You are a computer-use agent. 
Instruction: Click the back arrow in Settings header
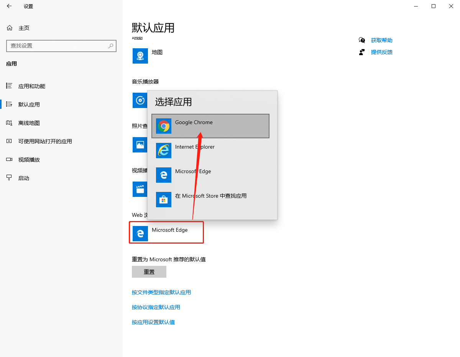9,6
